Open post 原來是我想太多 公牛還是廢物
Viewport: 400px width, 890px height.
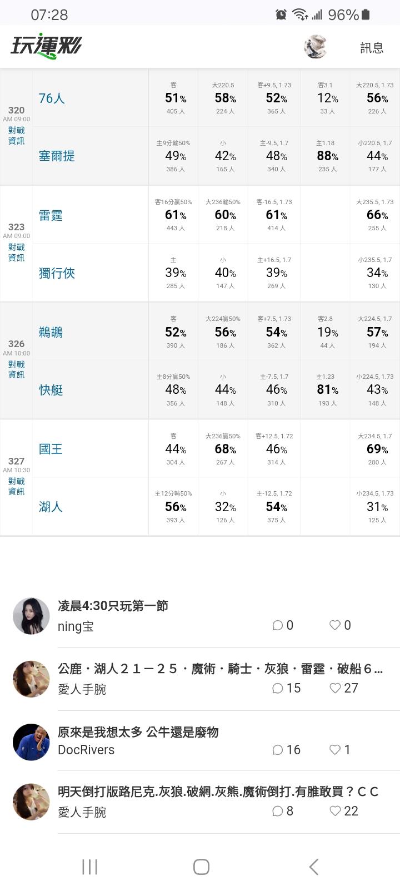(138, 732)
